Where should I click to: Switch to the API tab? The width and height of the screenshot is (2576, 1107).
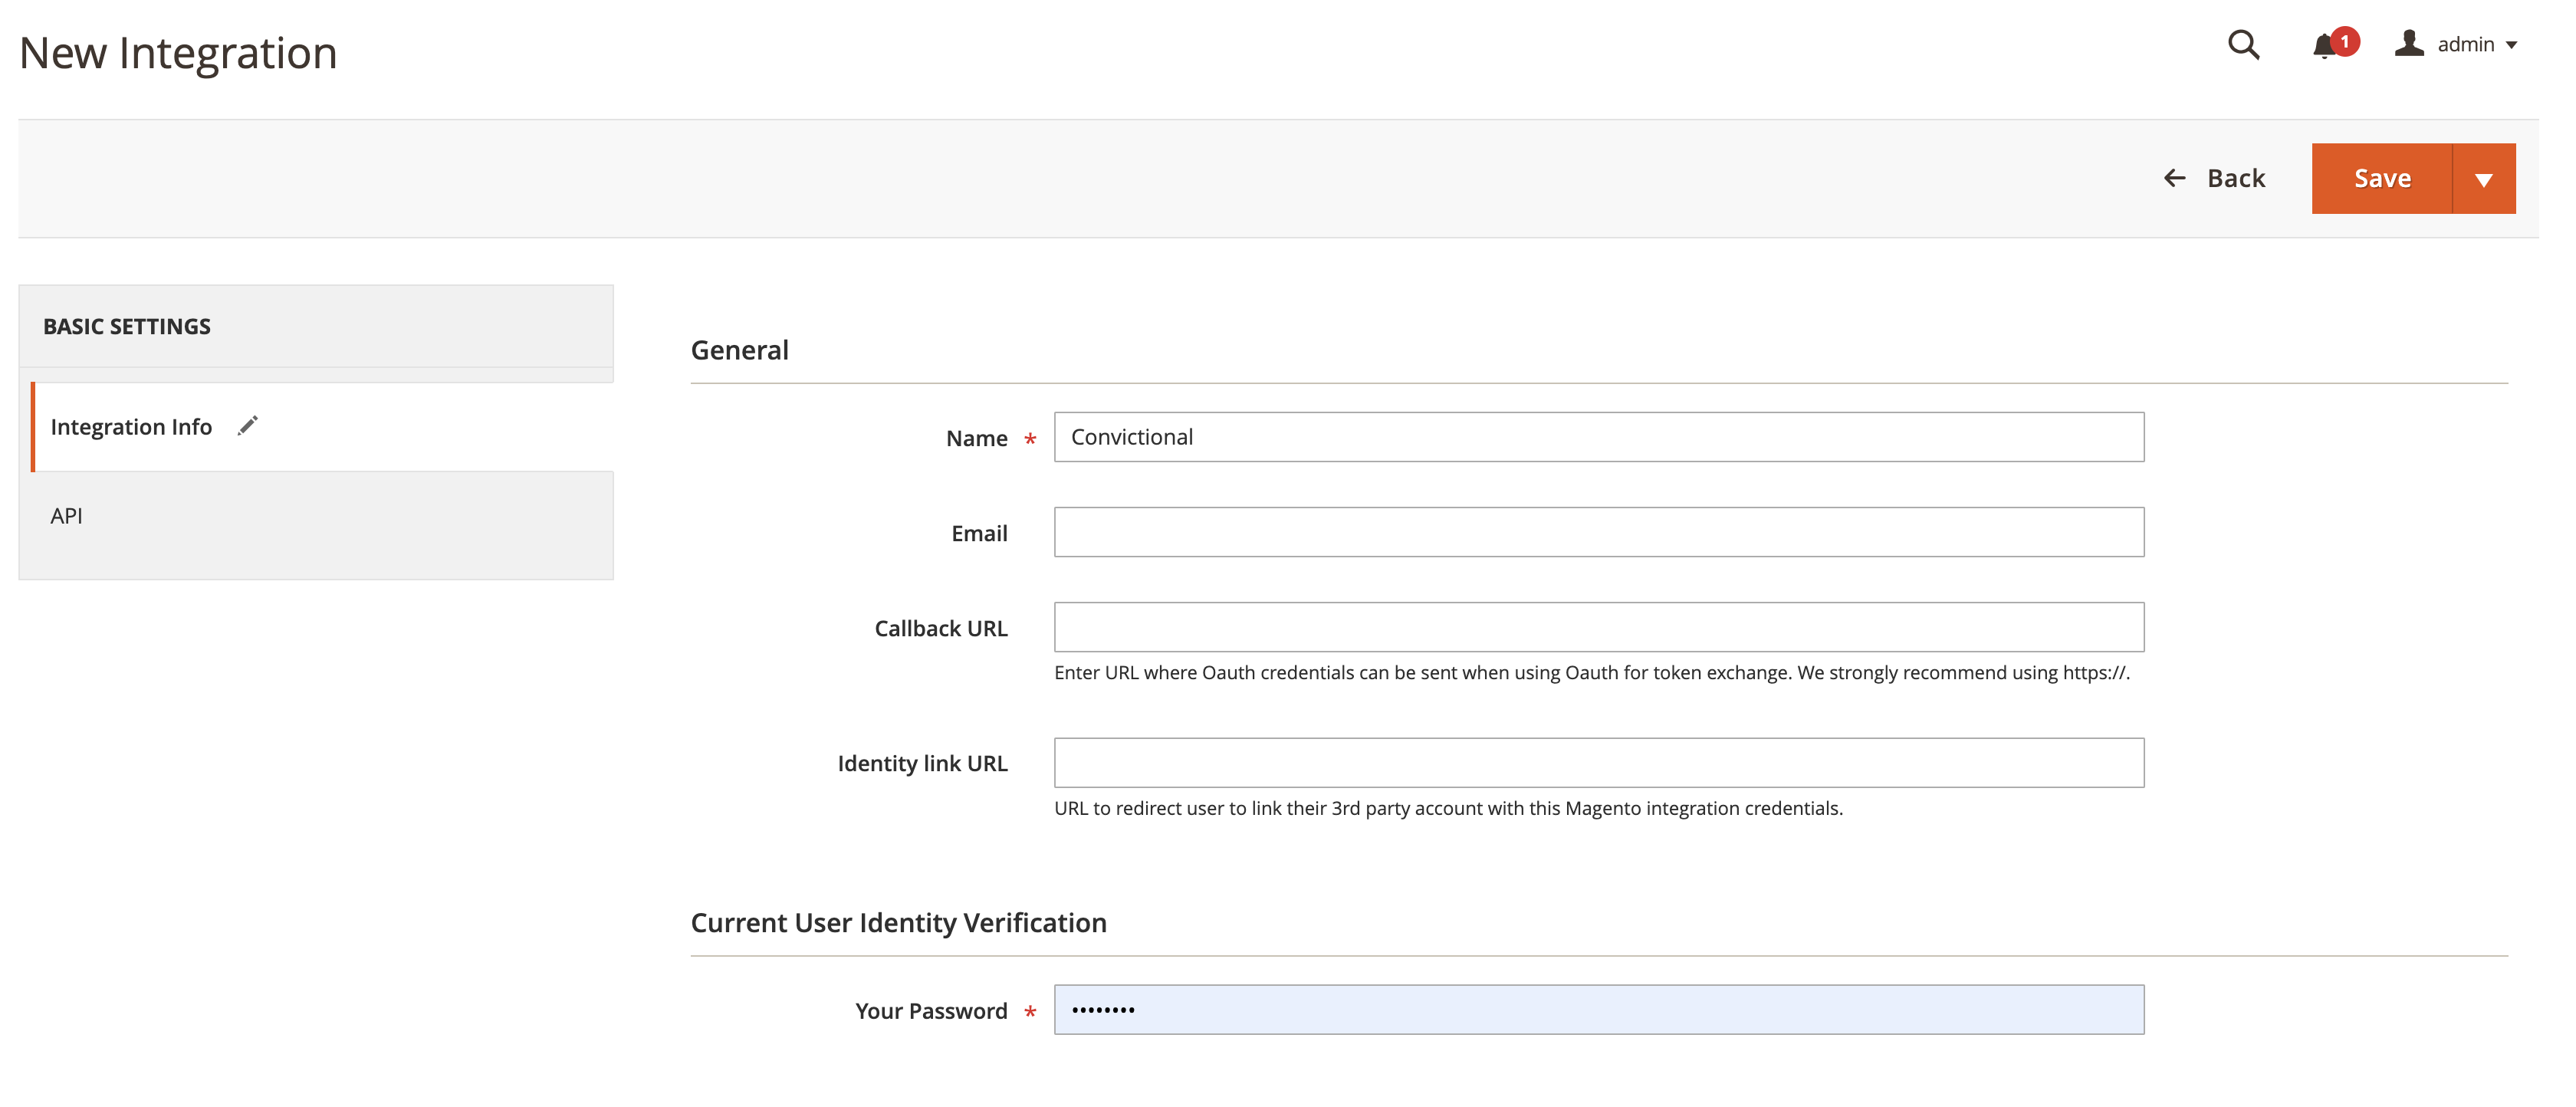tap(67, 516)
